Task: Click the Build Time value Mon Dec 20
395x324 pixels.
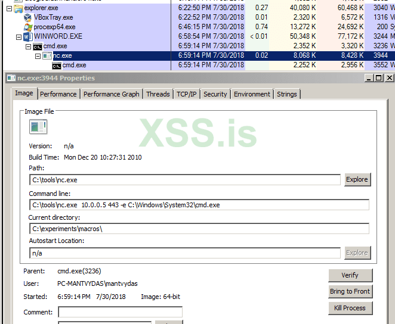Action: point(103,157)
